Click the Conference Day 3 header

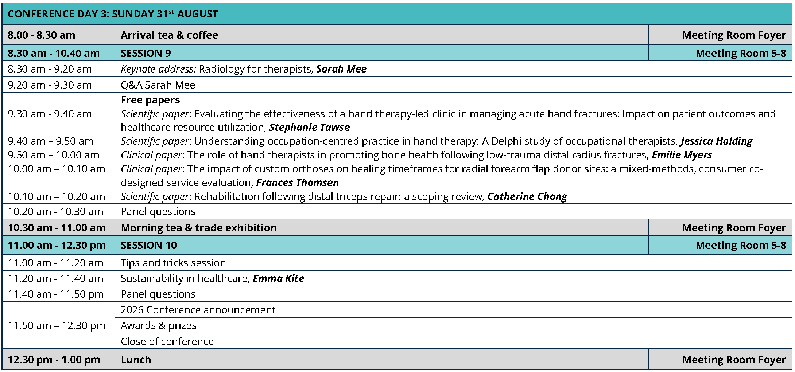coord(113,14)
